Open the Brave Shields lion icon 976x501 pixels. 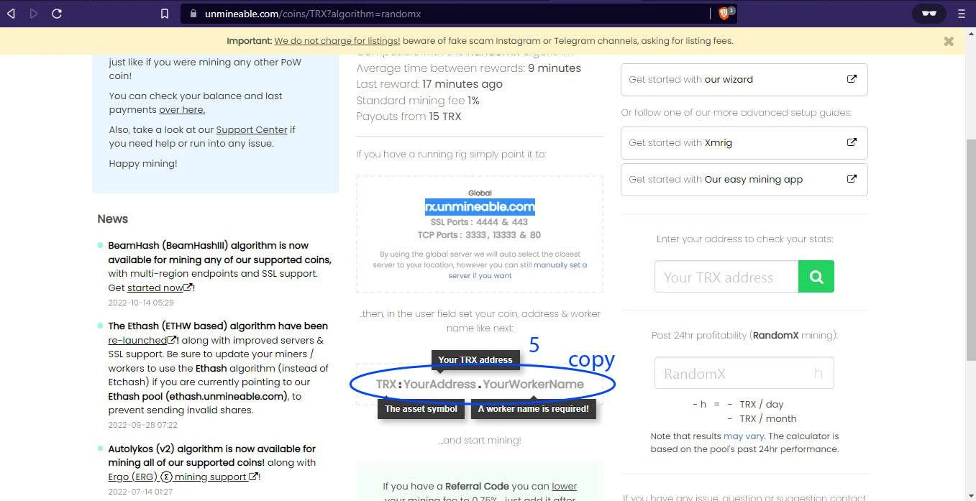click(725, 14)
